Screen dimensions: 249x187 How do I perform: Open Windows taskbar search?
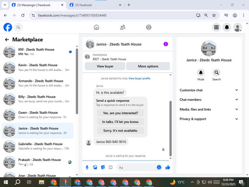click(17, 182)
